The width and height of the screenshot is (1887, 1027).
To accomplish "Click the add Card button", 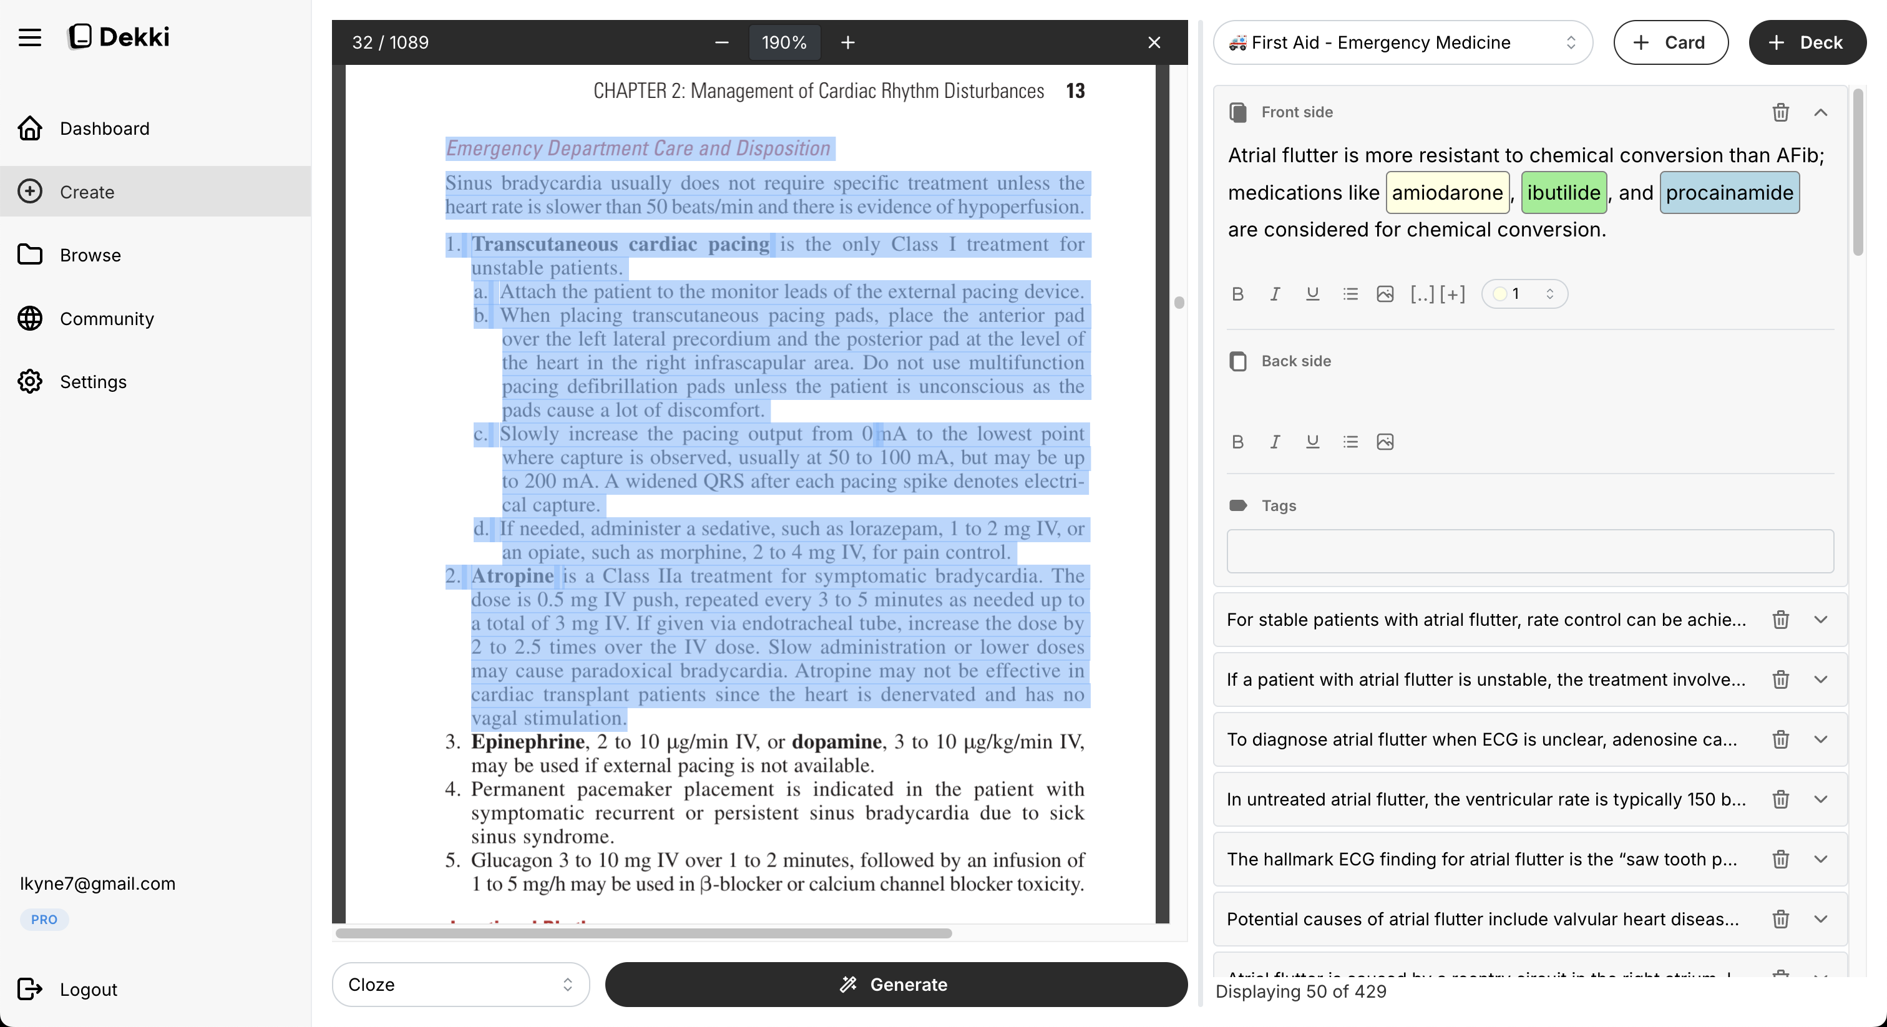I will pyautogui.click(x=1670, y=42).
